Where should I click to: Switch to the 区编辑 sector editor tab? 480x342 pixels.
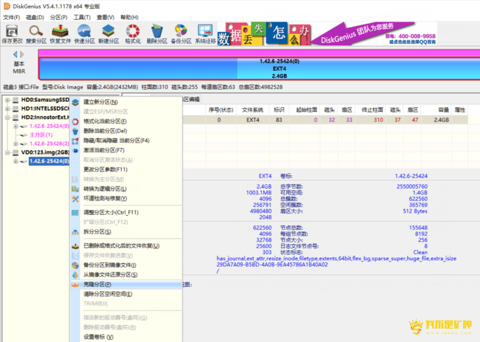[191, 99]
